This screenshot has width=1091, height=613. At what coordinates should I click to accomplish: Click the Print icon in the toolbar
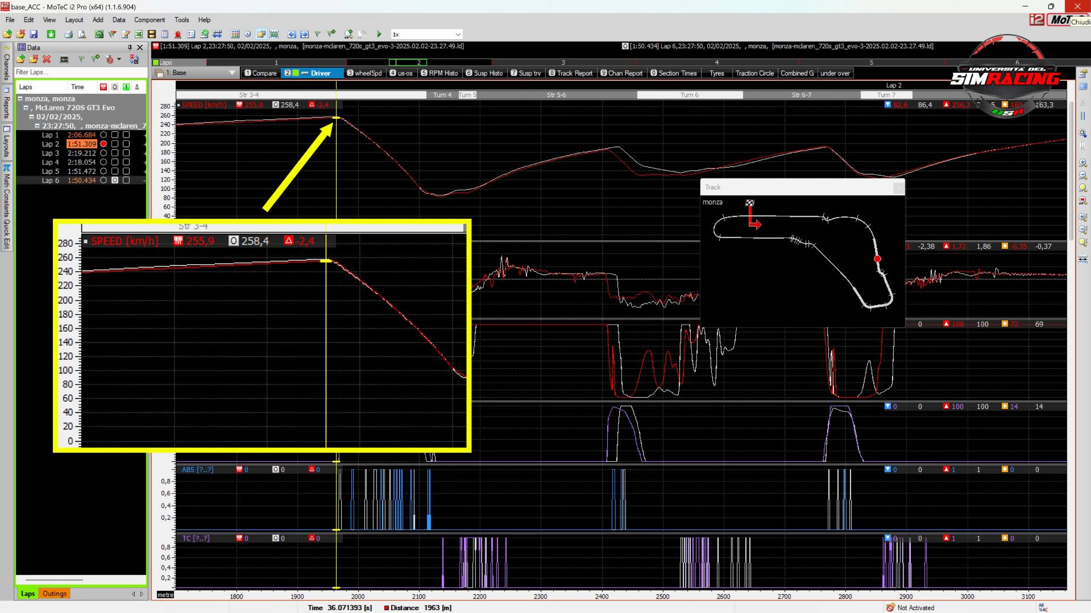click(68, 34)
